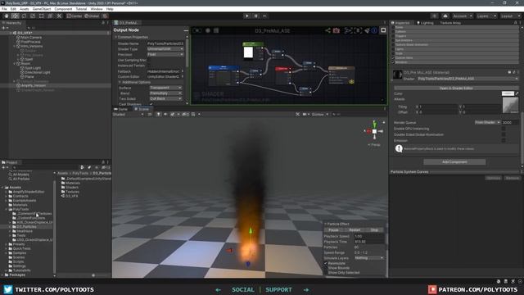Go to previous banner with left arrow

[219, 289]
